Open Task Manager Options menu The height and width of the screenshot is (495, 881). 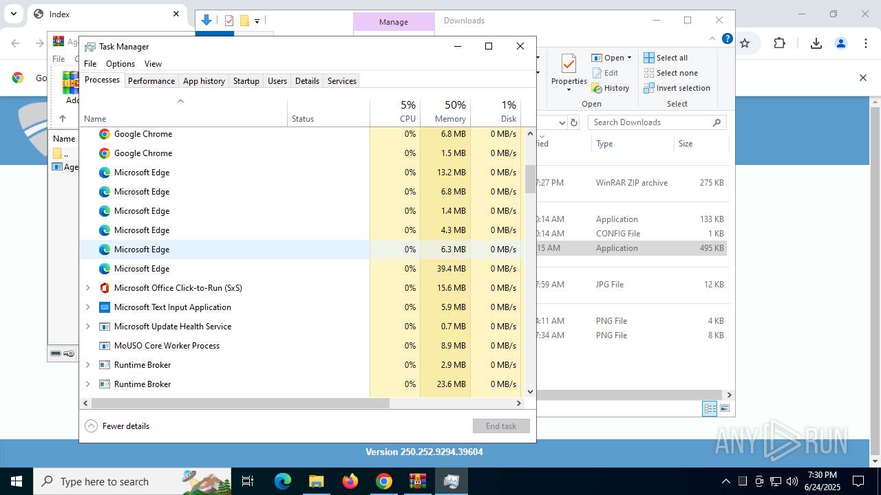pyautogui.click(x=120, y=63)
